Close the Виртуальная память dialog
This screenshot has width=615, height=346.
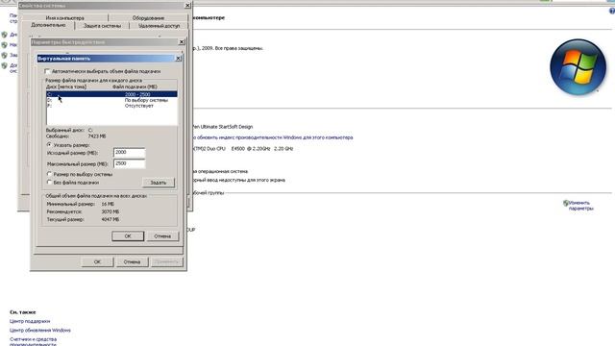click(178, 58)
